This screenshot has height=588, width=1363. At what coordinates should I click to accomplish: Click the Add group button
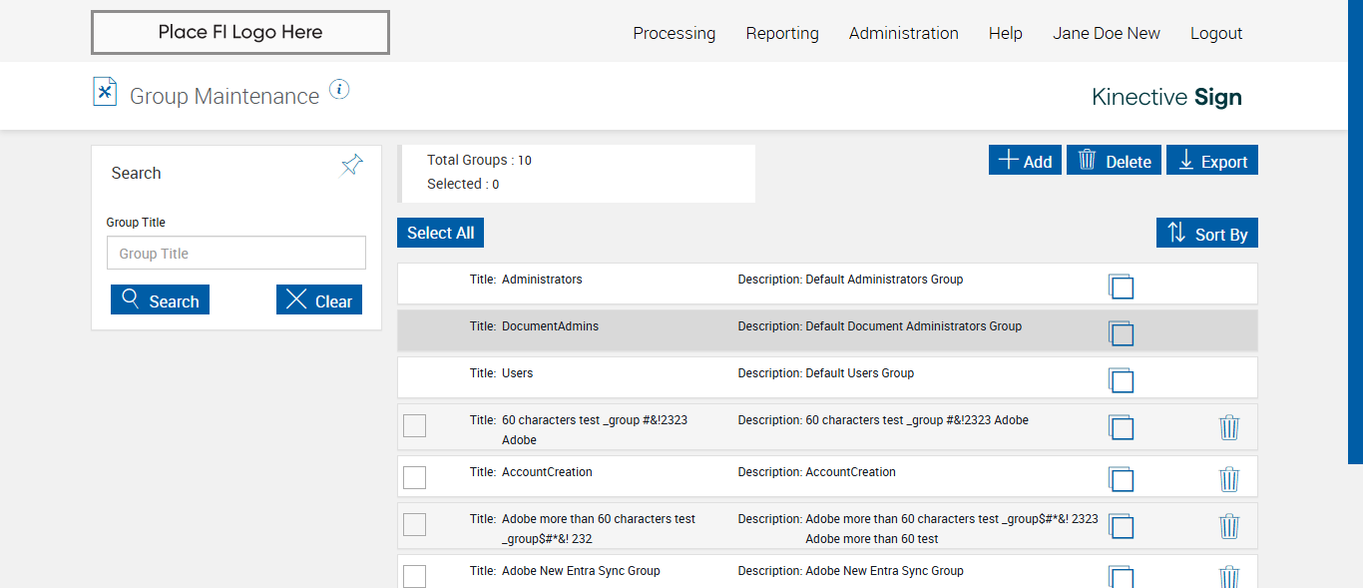tap(1025, 161)
